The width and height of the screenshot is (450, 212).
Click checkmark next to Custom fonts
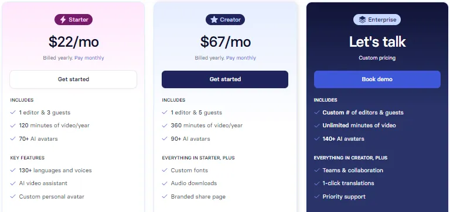point(165,170)
